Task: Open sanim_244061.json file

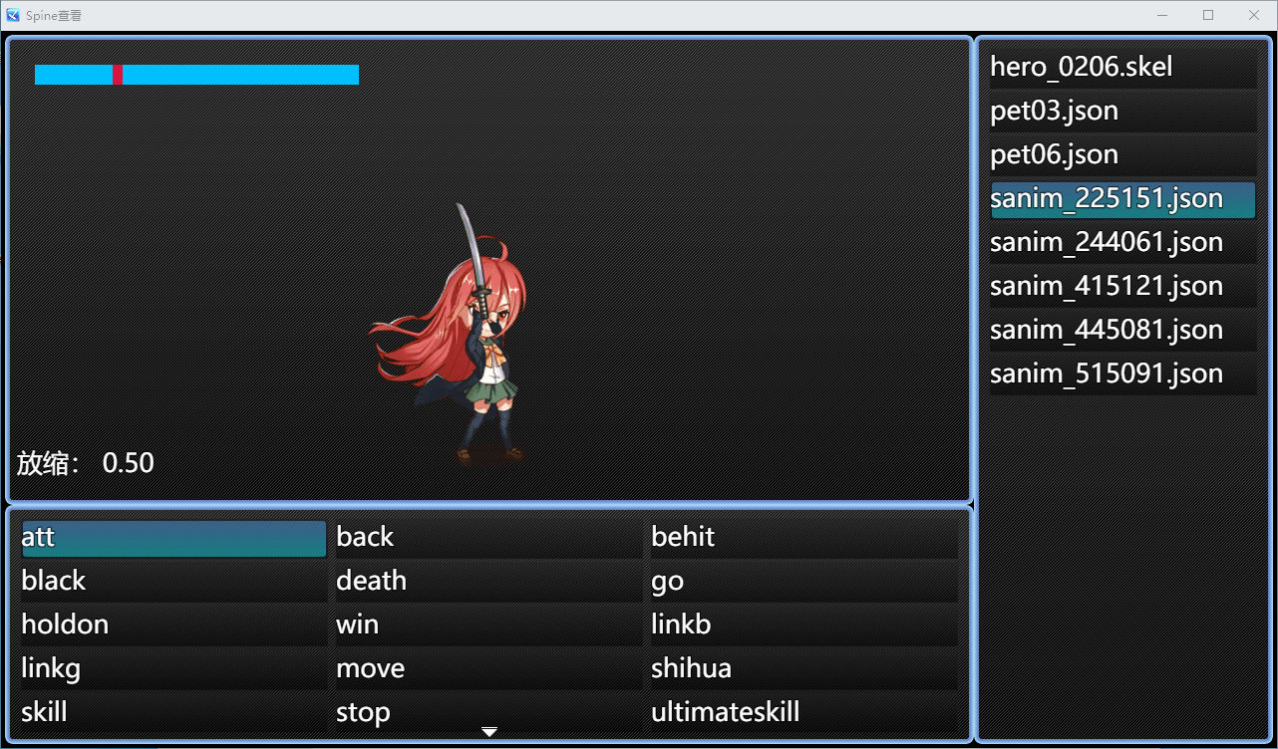Action: click(x=1122, y=243)
